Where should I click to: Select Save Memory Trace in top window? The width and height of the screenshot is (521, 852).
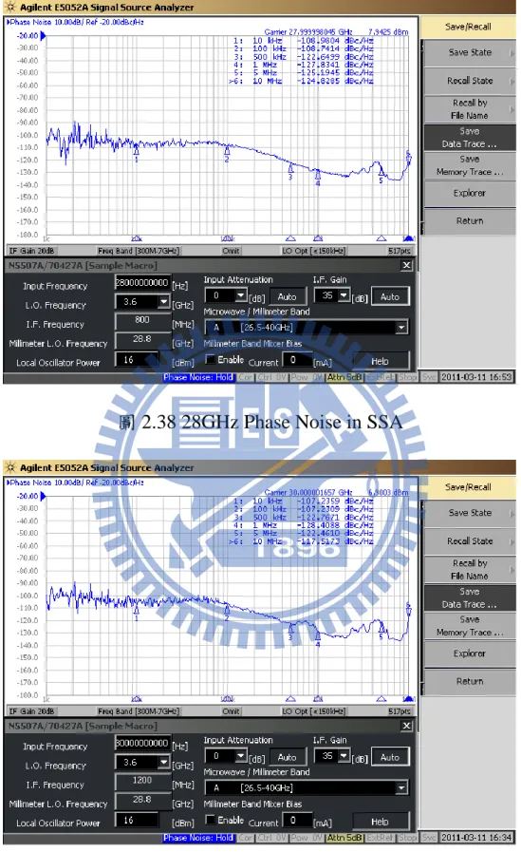pos(470,165)
